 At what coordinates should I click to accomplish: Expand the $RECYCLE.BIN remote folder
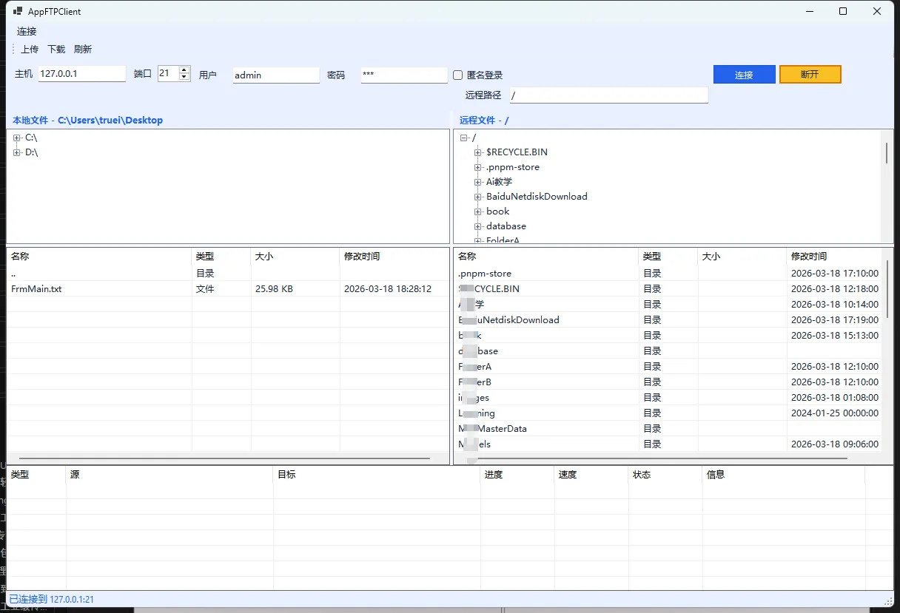478,152
